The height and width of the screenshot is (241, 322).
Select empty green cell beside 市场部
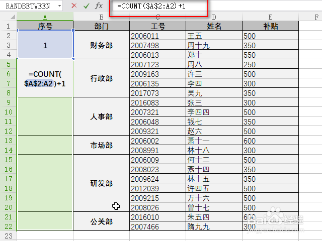45,145
